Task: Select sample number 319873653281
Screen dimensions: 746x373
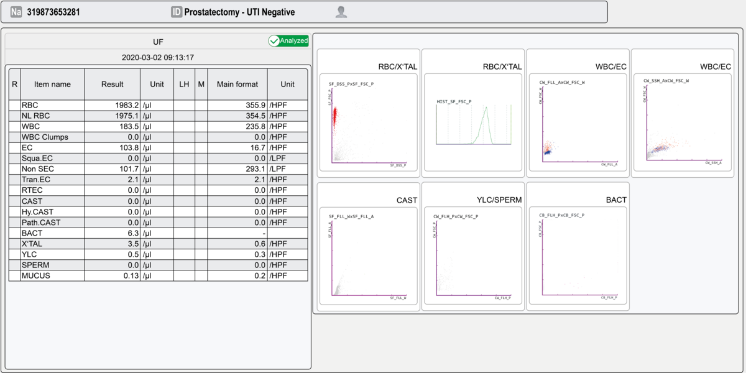Action: click(x=53, y=12)
